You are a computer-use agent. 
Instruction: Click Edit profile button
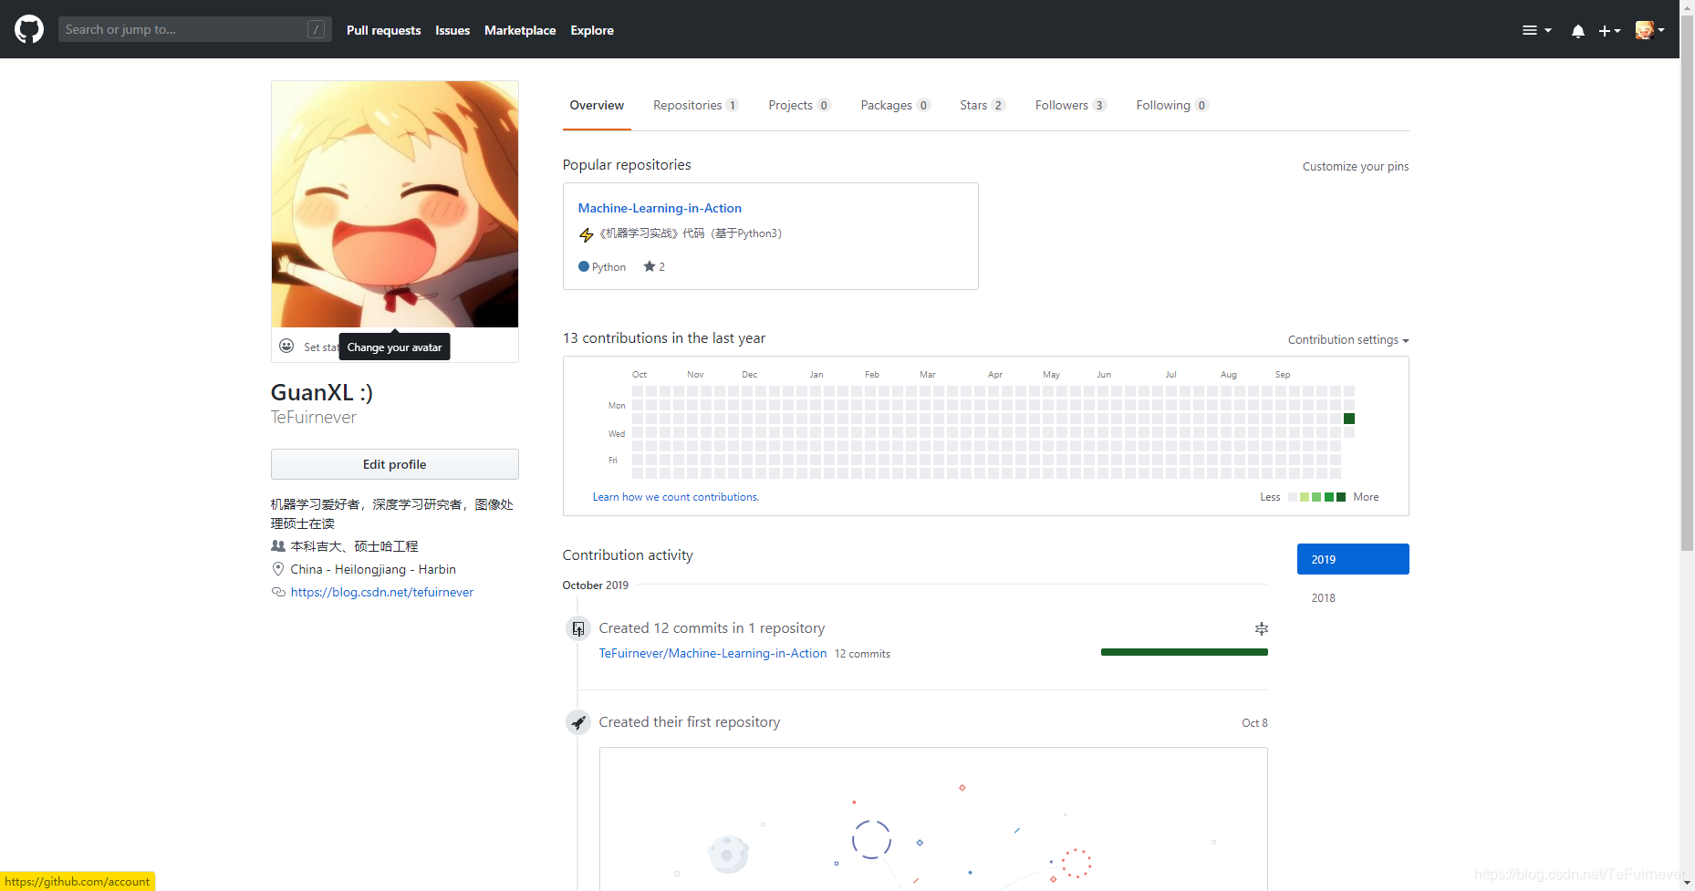click(x=395, y=464)
